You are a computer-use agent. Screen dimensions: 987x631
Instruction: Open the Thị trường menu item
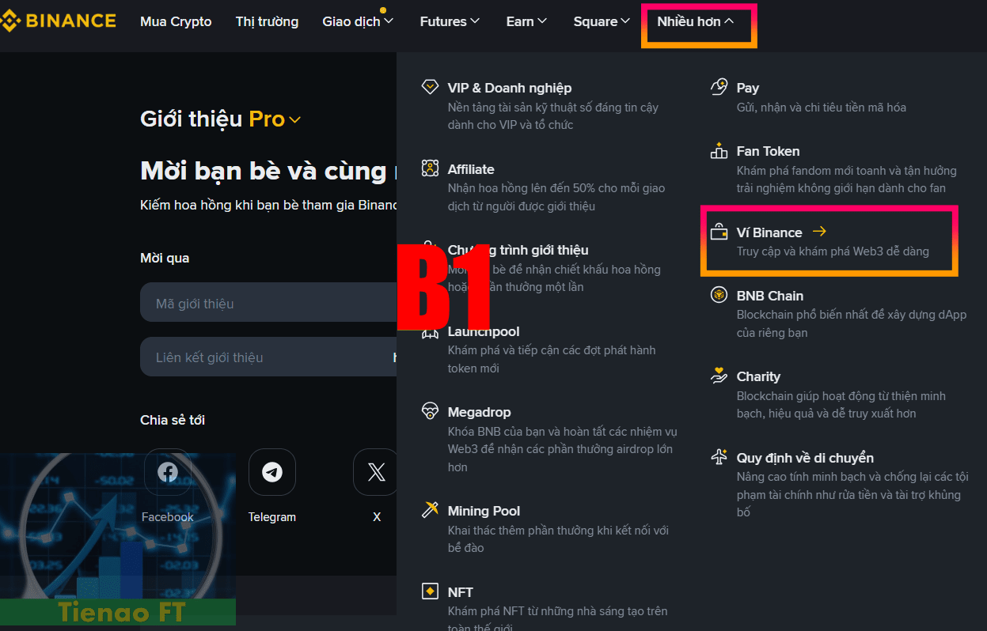(267, 21)
